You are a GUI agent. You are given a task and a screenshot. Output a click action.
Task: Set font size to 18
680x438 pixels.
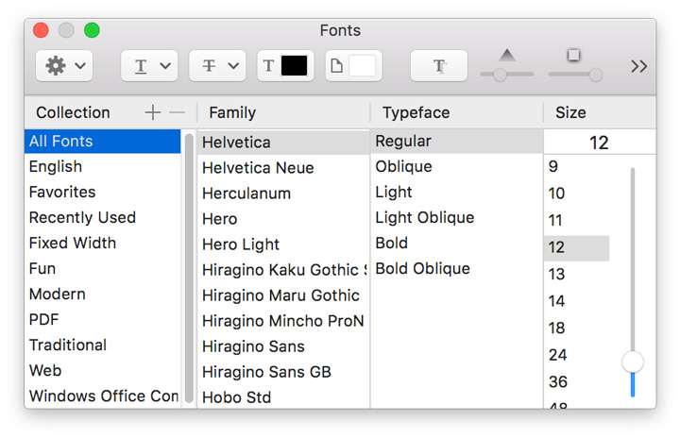577,328
